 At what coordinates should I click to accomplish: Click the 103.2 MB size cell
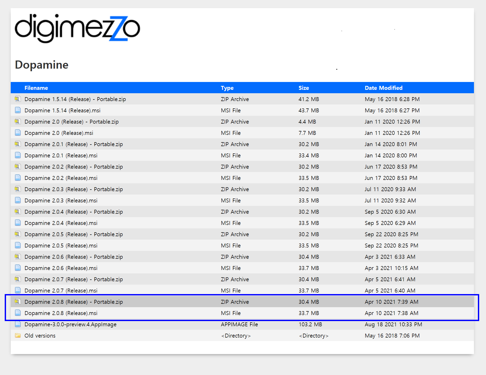click(310, 324)
